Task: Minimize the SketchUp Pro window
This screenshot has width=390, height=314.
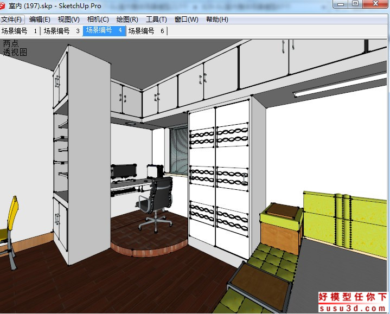Action: point(341,4)
